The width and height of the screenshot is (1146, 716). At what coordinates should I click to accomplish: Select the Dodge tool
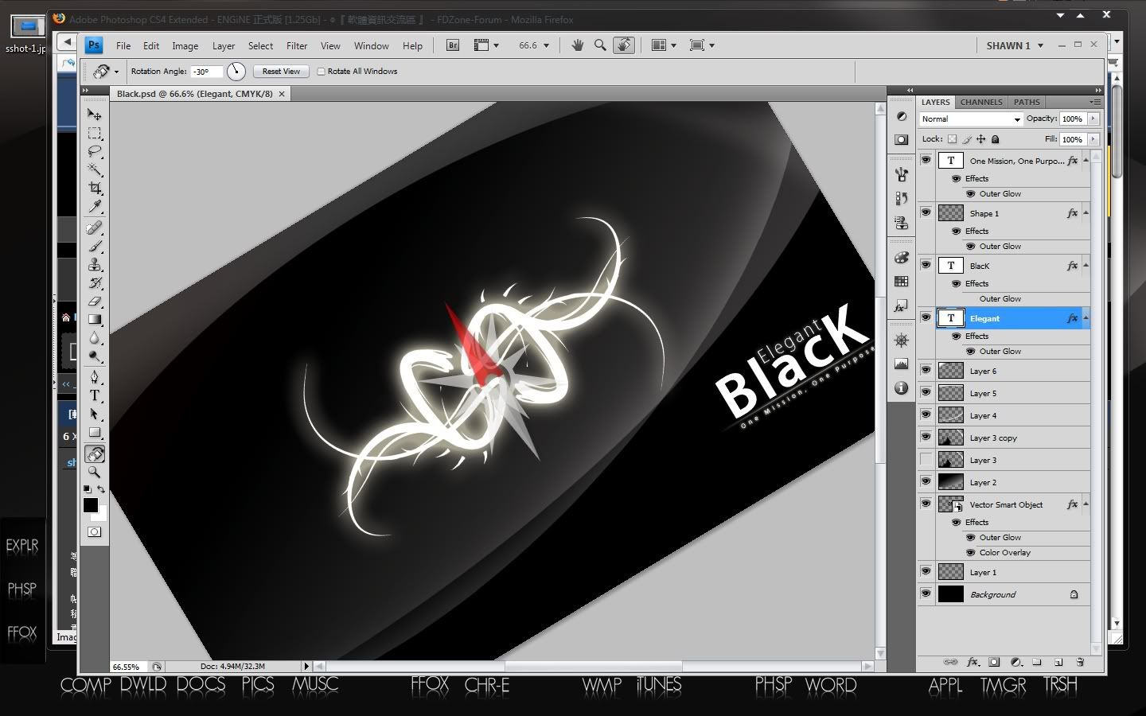[95, 356]
